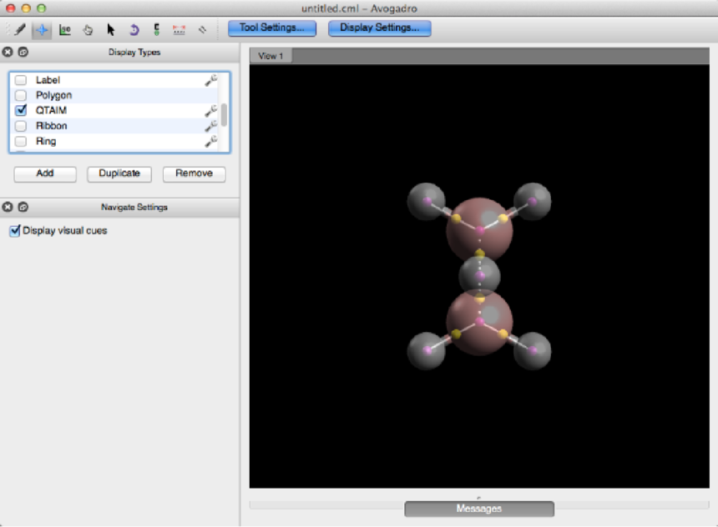Screen dimensions: 718x527
Task: Uncheck the QTAIM display type
Action: [21, 111]
